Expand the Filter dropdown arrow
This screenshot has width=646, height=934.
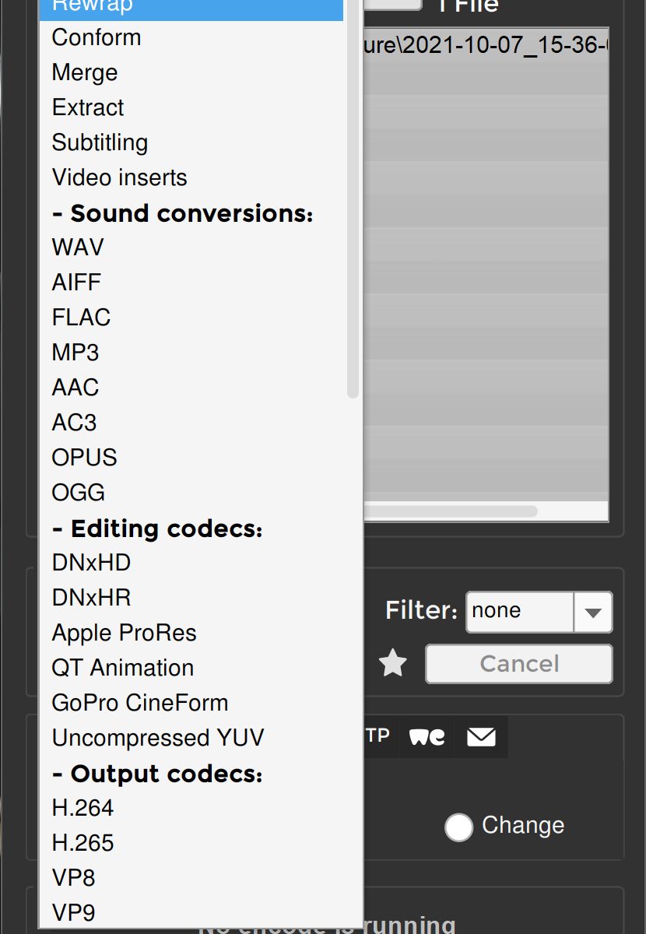point(593,612)
